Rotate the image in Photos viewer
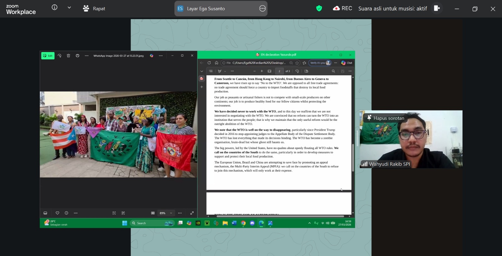 59,56
